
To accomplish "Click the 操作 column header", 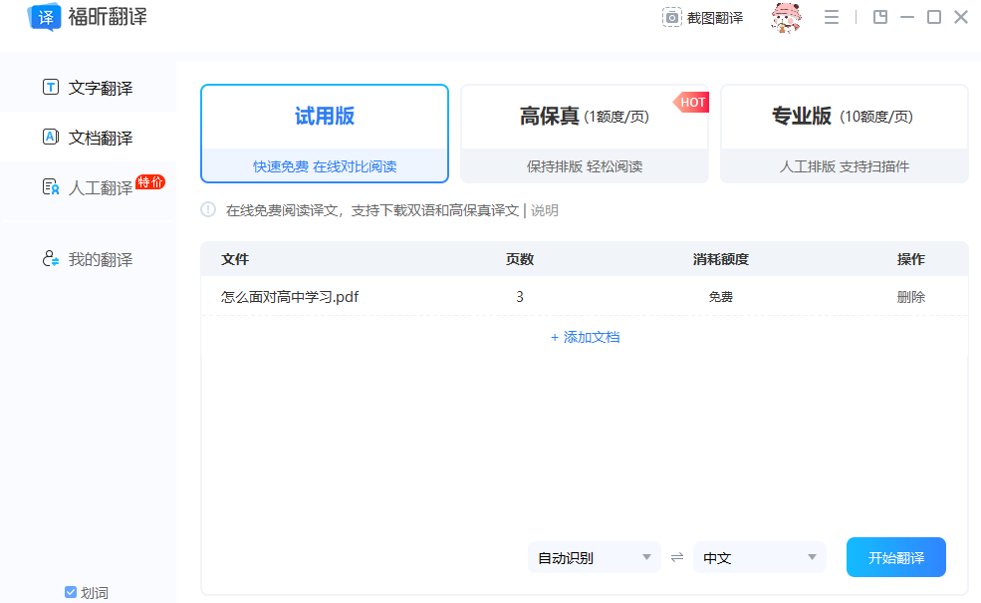I will tap(911, 259).
